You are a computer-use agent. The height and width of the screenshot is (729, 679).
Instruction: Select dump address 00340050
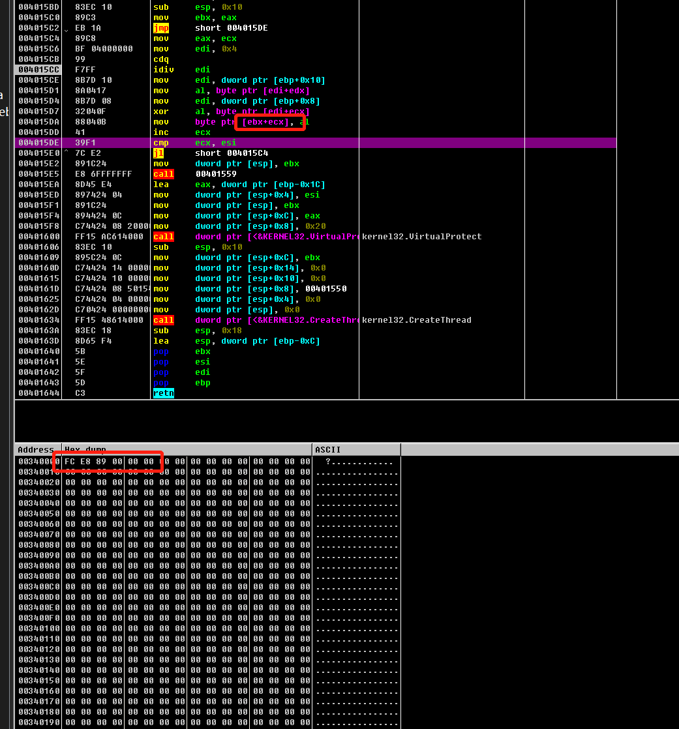pos(39,514)
